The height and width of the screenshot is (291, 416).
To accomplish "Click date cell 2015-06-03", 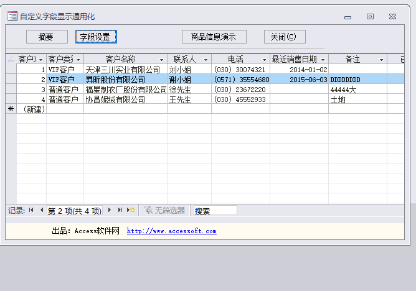I will pyautogui.click(x=300, y=79).
